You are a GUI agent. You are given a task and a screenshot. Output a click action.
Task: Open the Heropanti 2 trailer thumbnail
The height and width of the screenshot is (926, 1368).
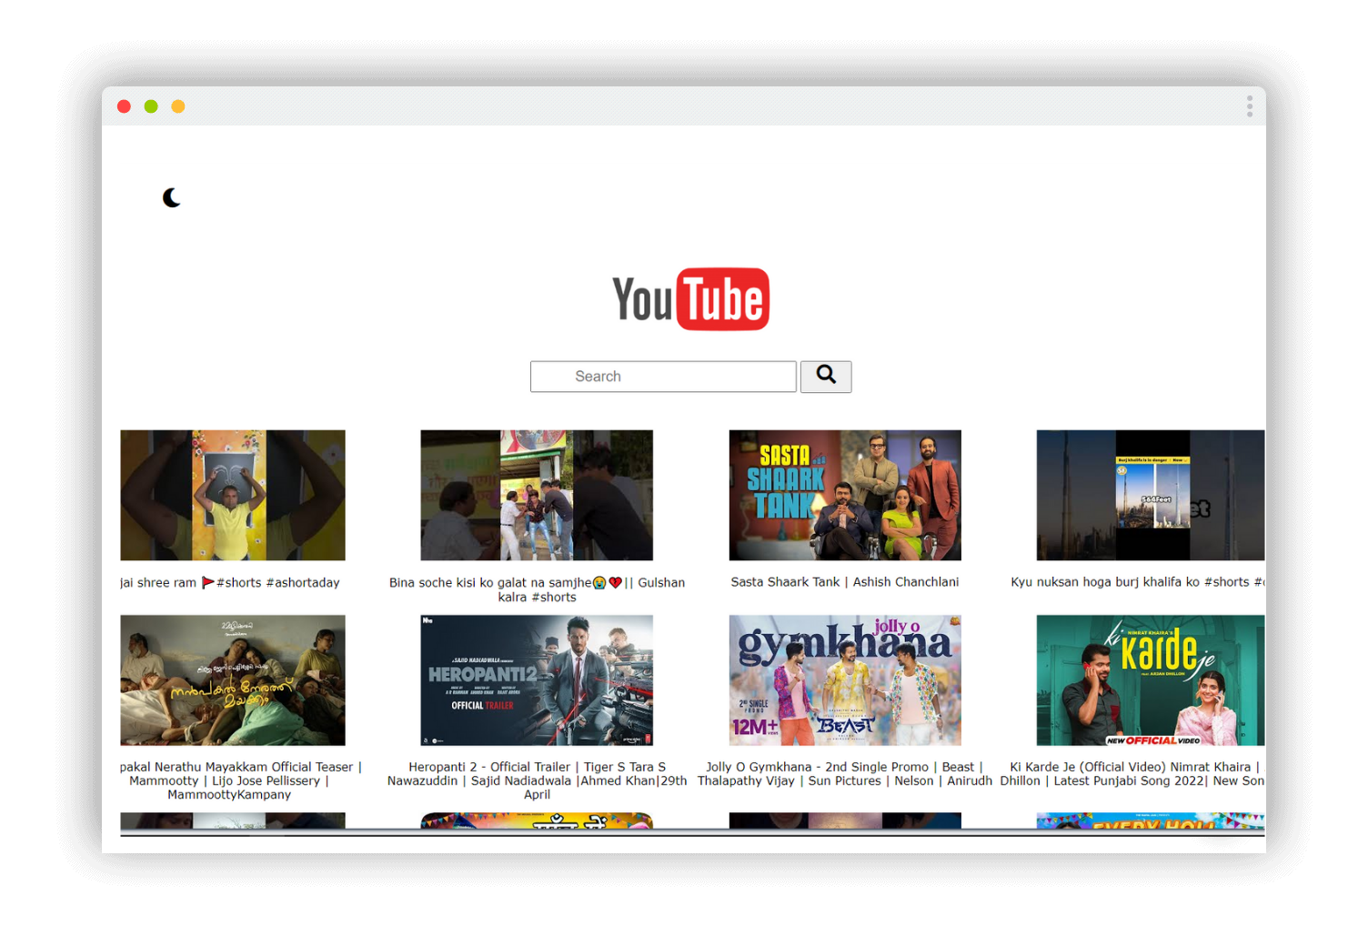537,680
